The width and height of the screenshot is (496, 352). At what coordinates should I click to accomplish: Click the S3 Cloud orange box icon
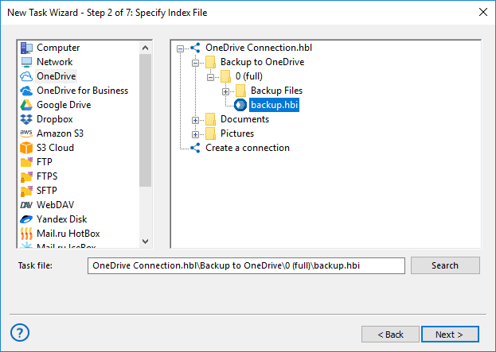coord(26,148)
